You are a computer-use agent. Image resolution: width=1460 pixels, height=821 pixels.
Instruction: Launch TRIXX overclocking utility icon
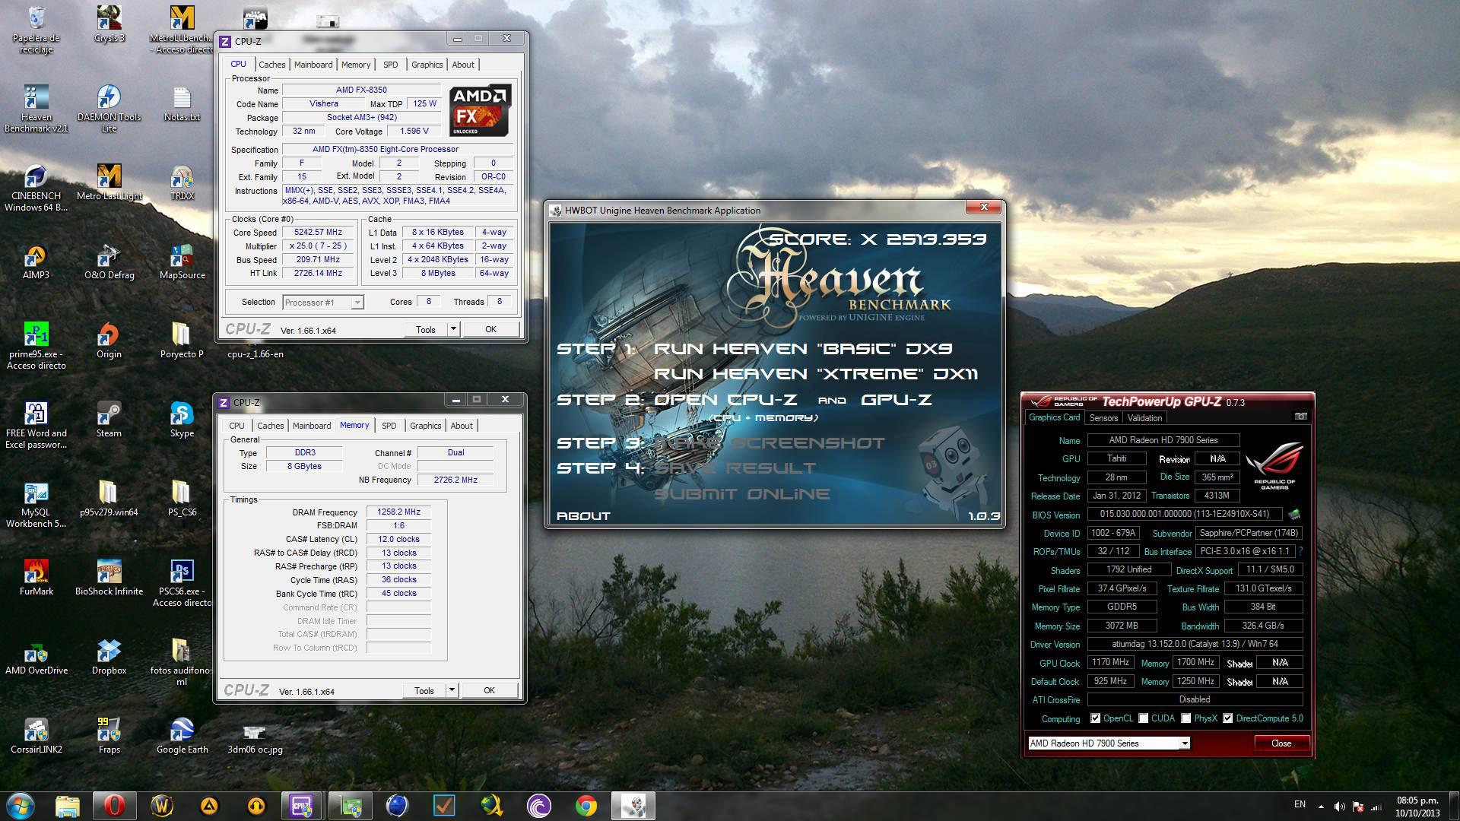(x=182, y=182)
